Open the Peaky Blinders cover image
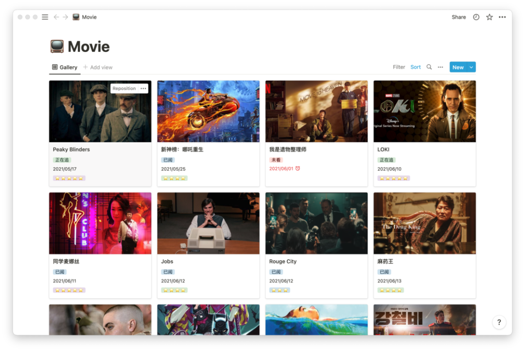This screenshot has width=525, height=351. (100, 111)
